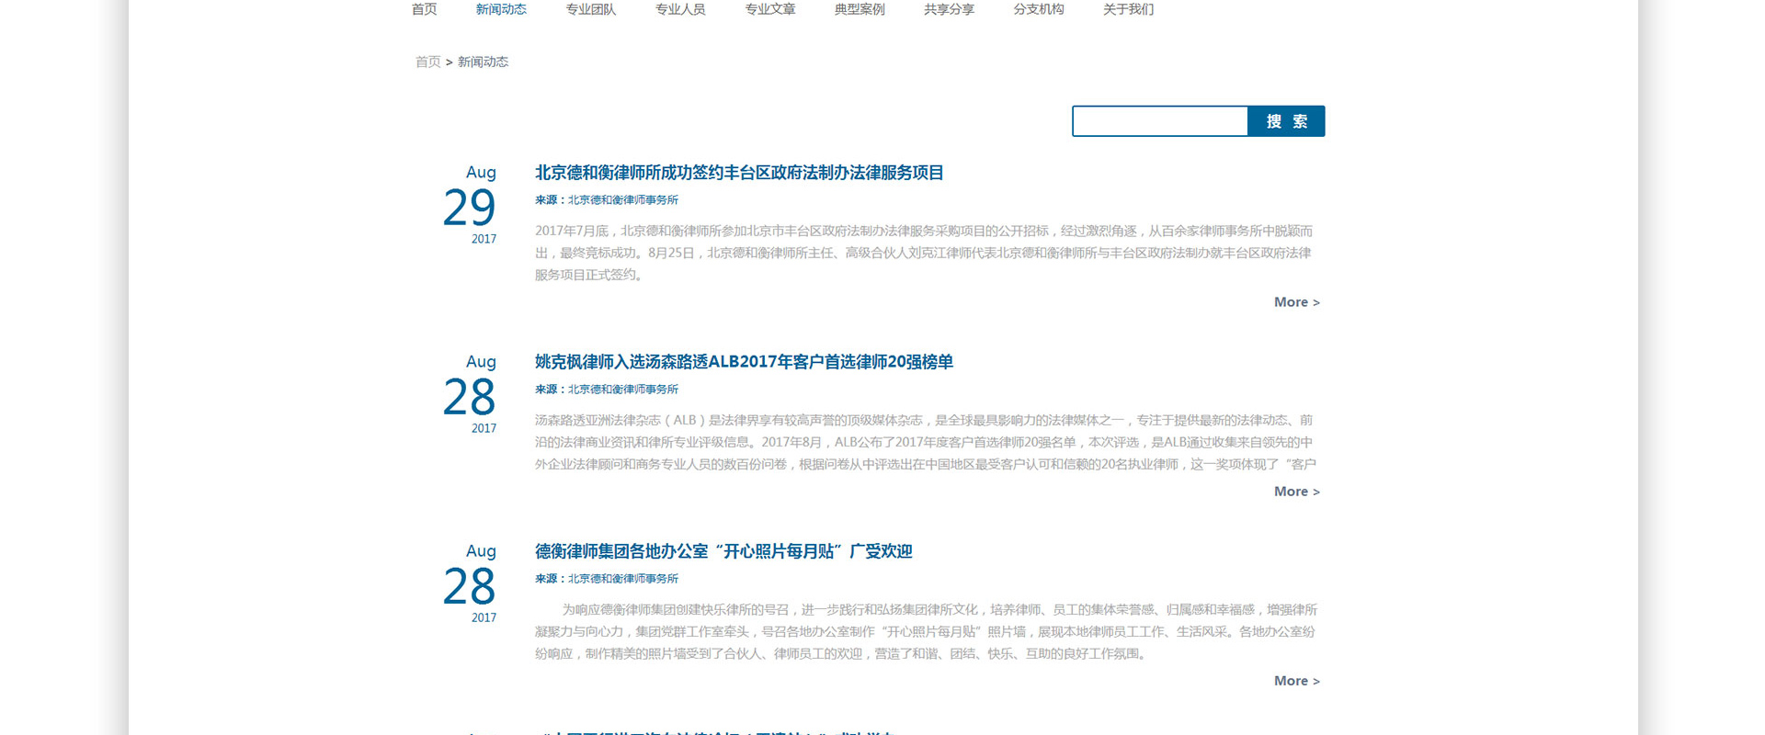Open More for the Aug 29 article
The height and width of the screenshot is (735, 1765).
coord(1296,302)
